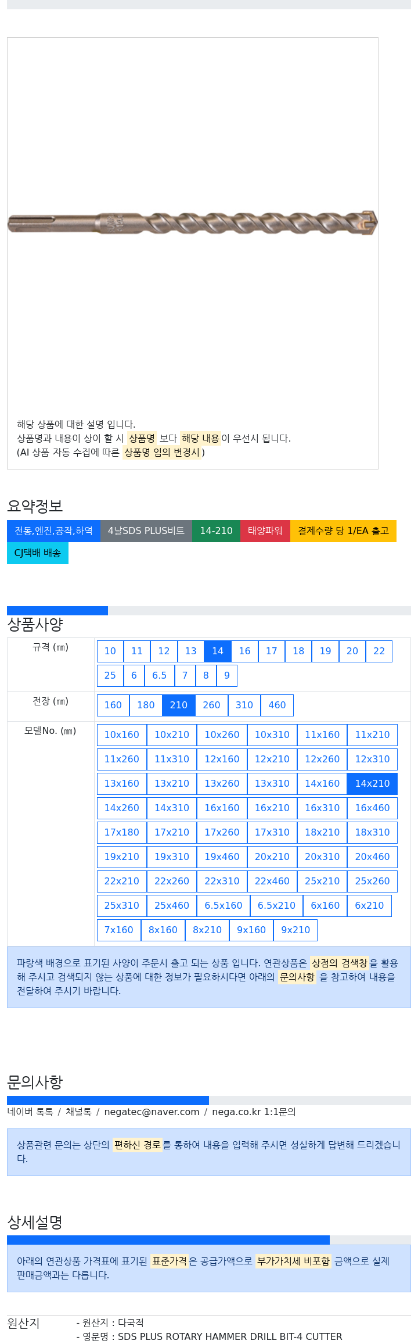Select model 12x310
The width and height of the screenshot is (418, 1344).
pyautogui.click(x=373, y=759)
